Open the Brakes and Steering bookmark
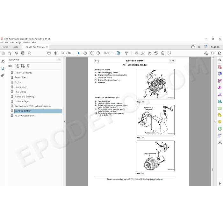Image resolution: width=223 pixels, height=223 pixels. [x=24, y=97]
